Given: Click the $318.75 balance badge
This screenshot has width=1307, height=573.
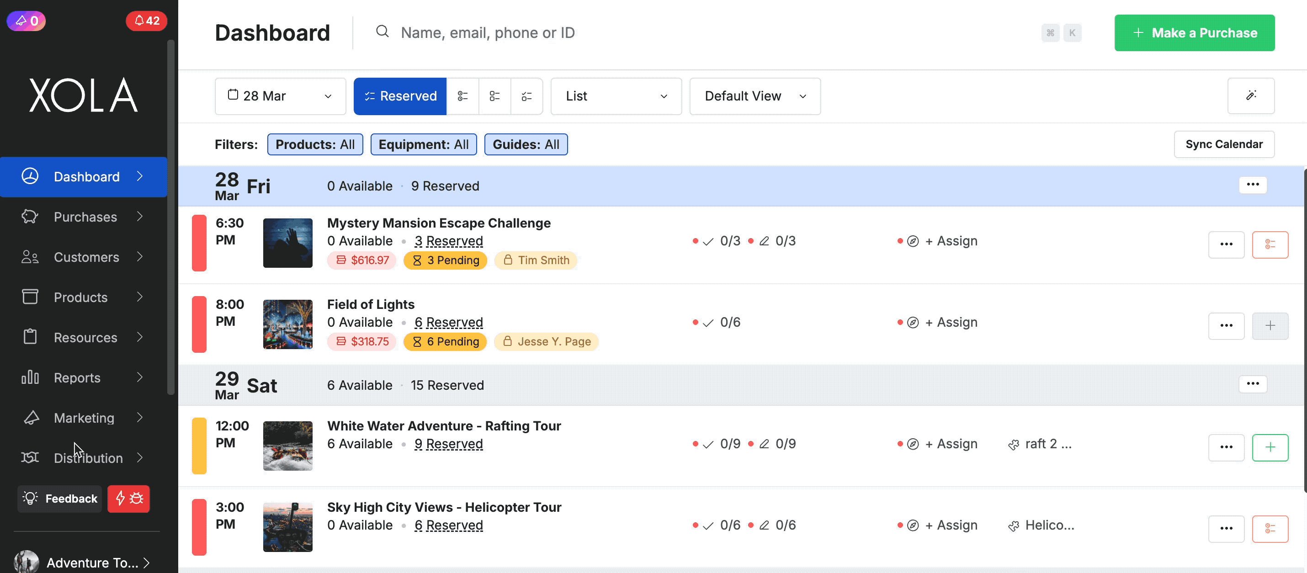Looking at the screenshot, I should click(362, 342).
